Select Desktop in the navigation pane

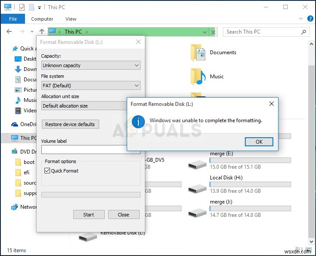[25, 59]
